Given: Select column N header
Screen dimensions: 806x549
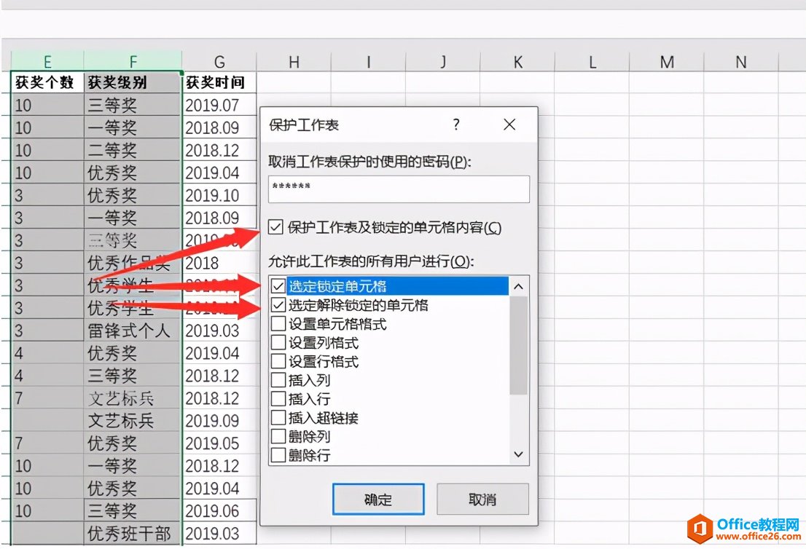Looking at the screenshot, I should (740, 61).
